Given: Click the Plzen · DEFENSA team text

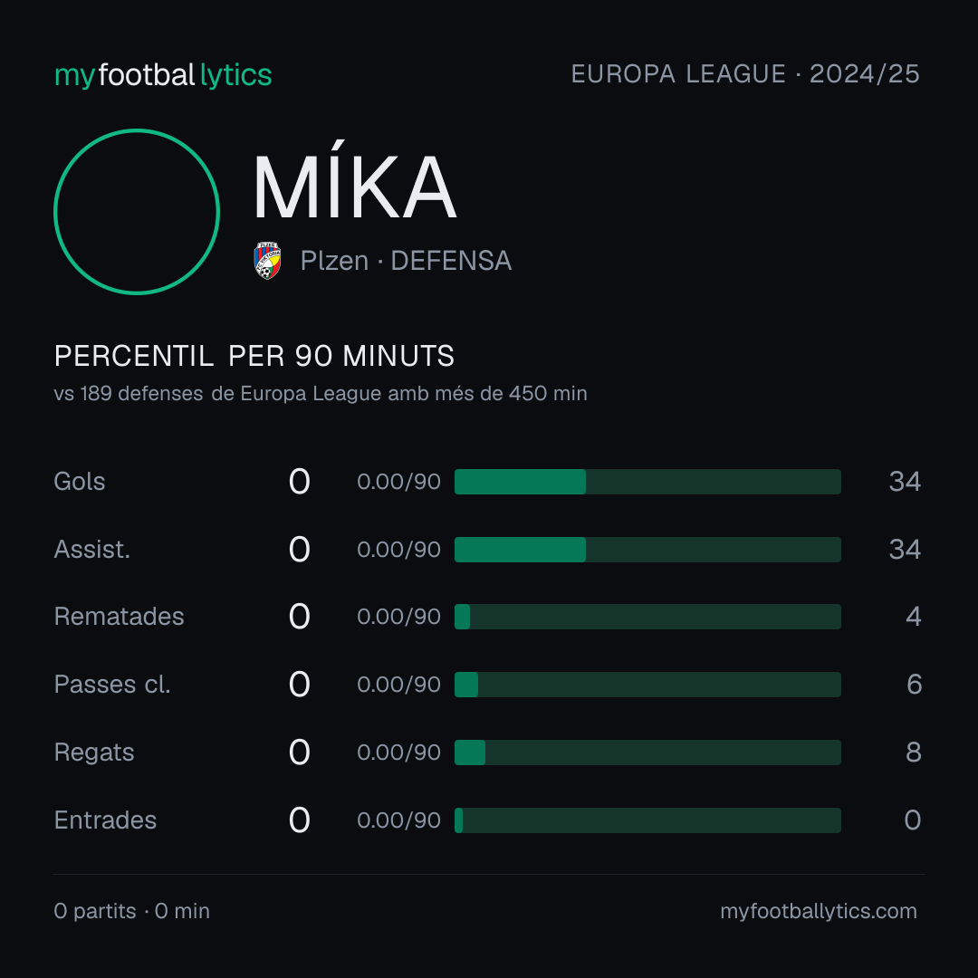Looking at the screenshot, I should (406, 261).
